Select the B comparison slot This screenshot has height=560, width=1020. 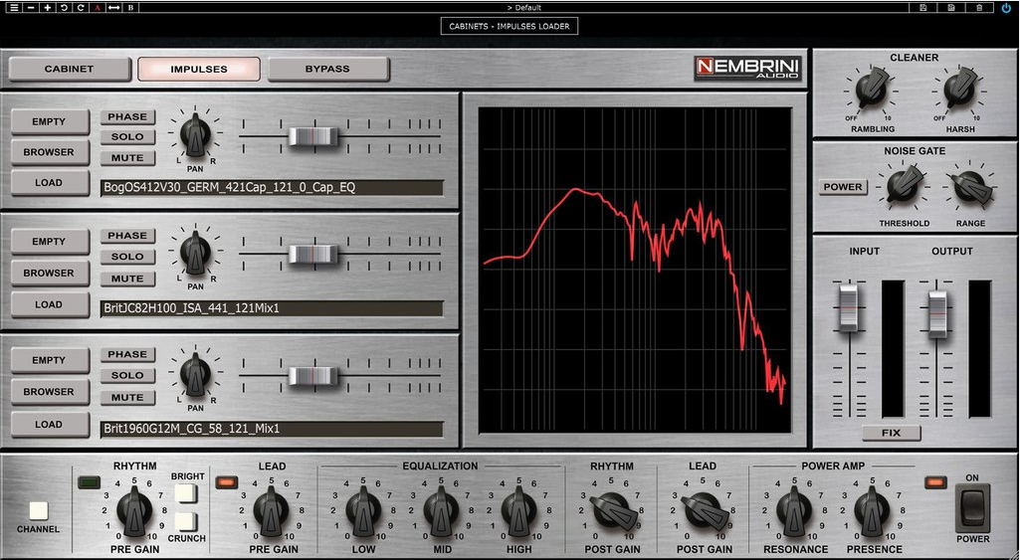pos(130,8)
